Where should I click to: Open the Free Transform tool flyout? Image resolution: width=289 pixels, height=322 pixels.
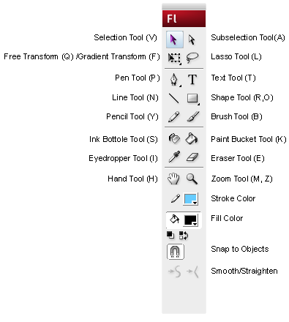pos(174,58)
